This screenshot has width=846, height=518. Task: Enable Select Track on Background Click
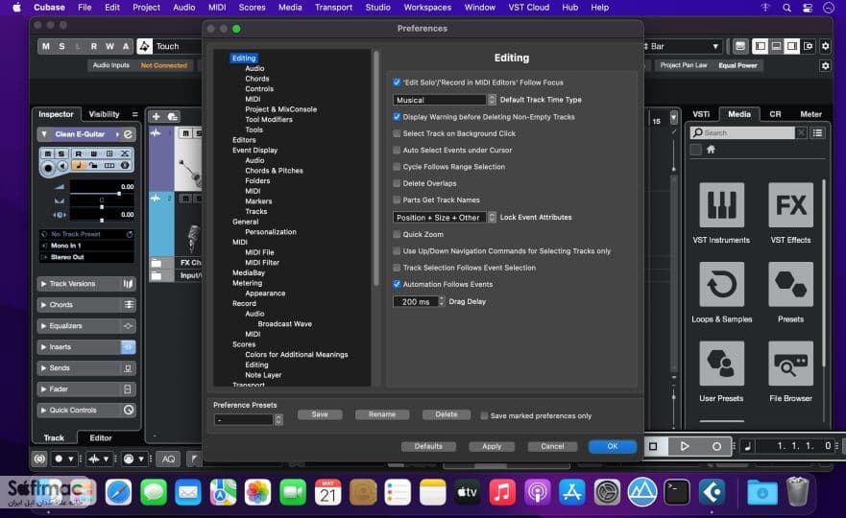click(x=397, y=133)
